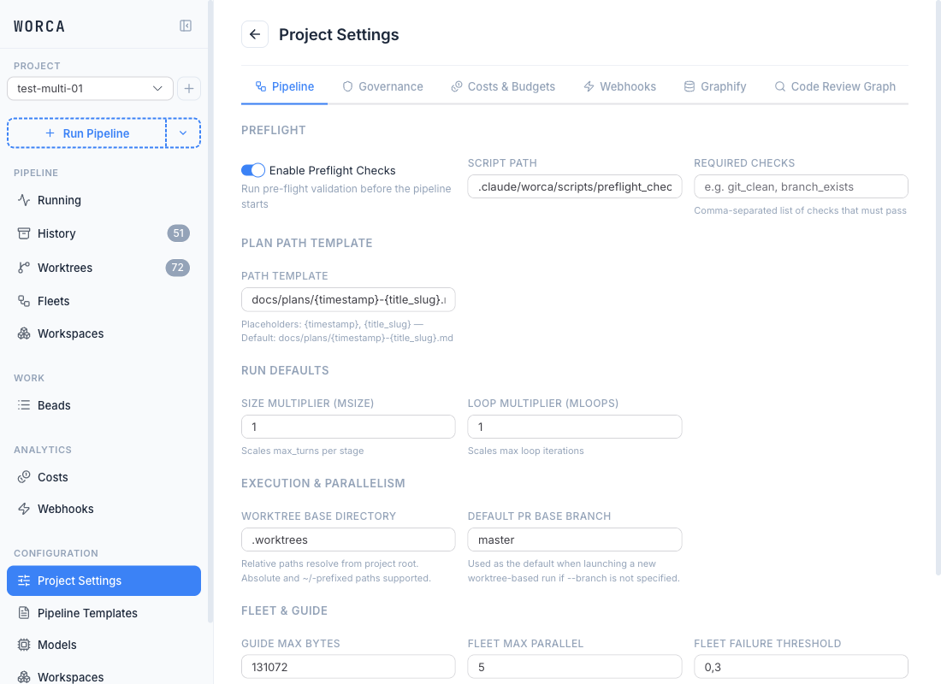Image resolution: width=941 pixels, height=684 pixels.
Task: Open the test-multi-01 project dropdown
Action: point(90,89)
